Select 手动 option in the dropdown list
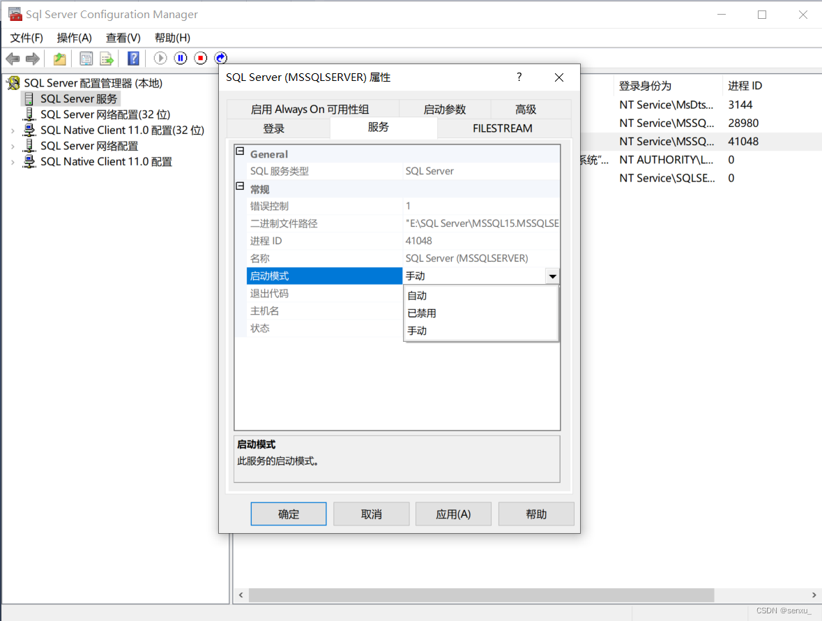Screen dimensions: 822x621 (x=481, y=331)
